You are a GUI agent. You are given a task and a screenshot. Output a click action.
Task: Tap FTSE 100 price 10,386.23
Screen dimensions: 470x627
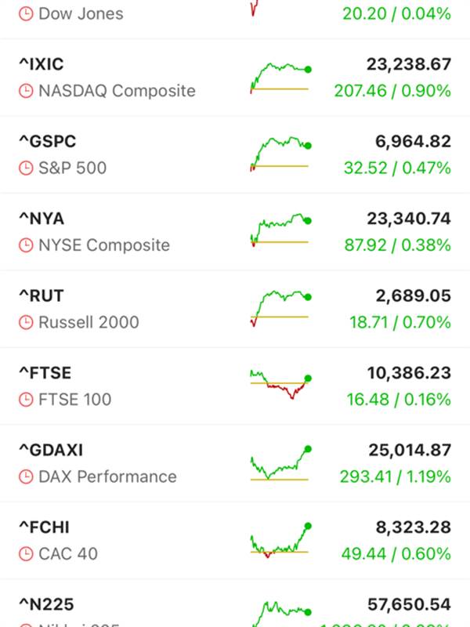click(408, 373)
